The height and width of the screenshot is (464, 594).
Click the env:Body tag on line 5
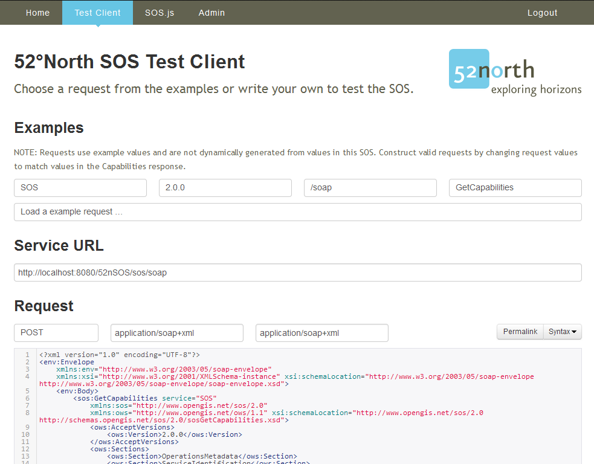click(77, 391)
